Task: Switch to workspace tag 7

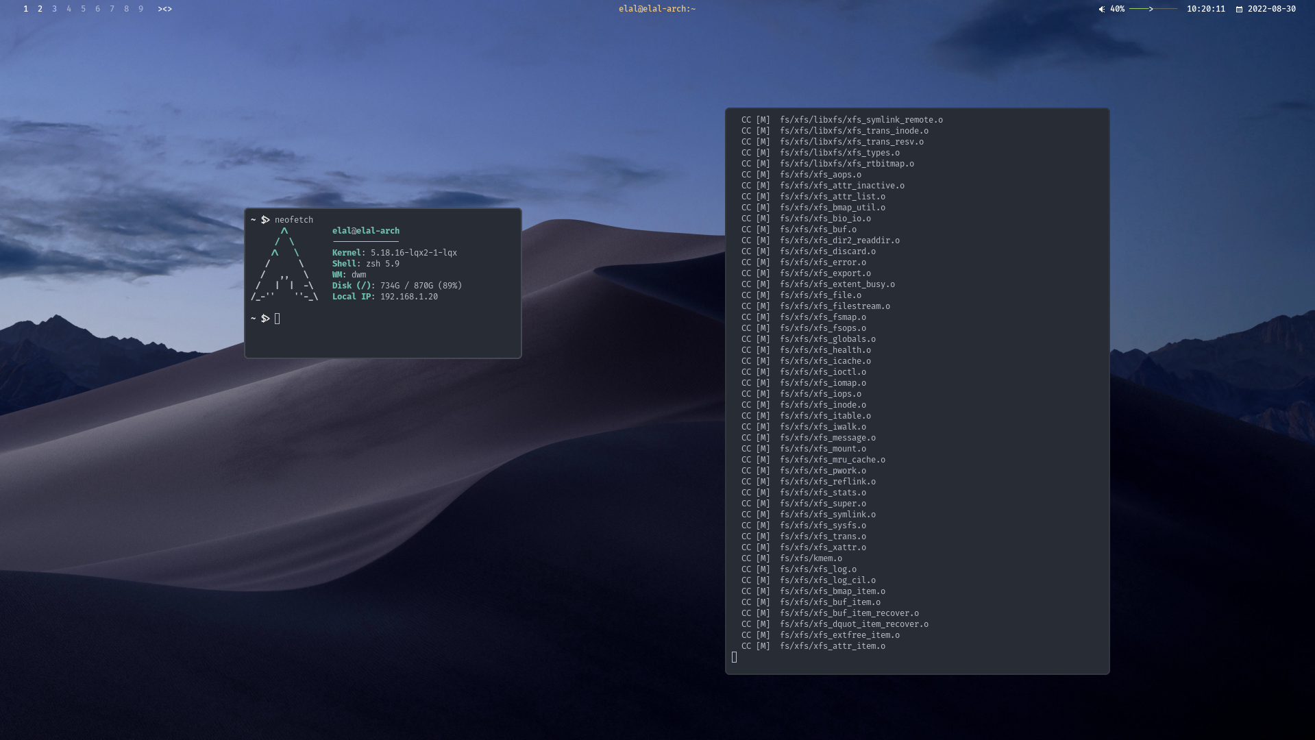Action: tap(112, 9)
